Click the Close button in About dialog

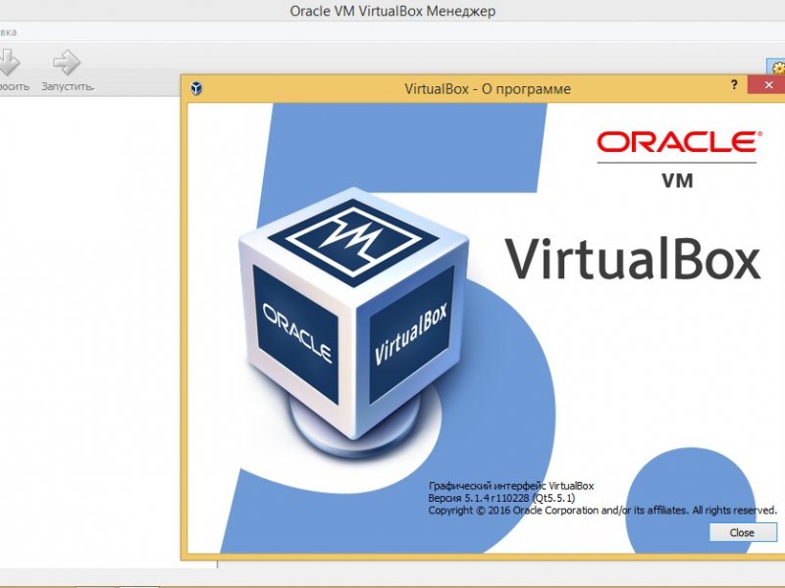pyautogui.click(x=743, y=532)
